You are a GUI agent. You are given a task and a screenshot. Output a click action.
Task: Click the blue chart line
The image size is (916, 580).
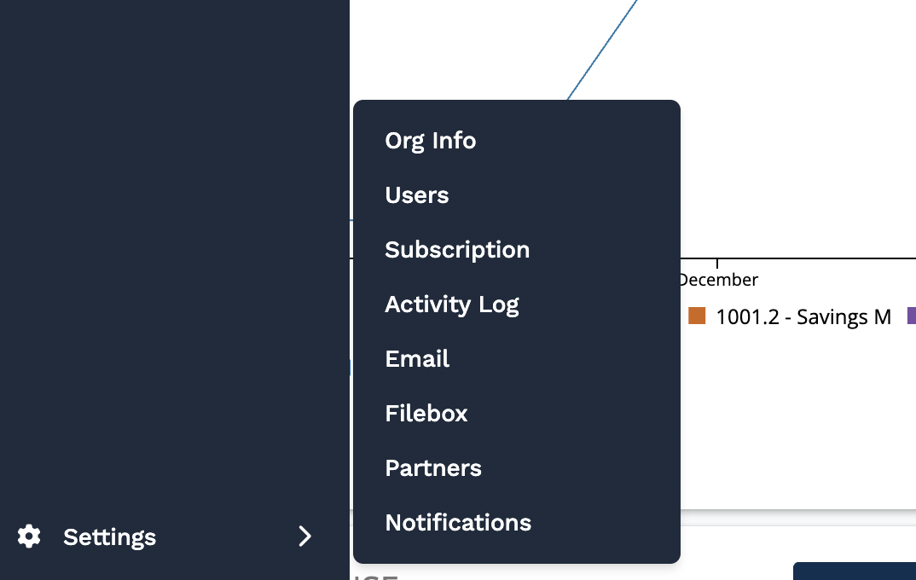click(602, 50)
